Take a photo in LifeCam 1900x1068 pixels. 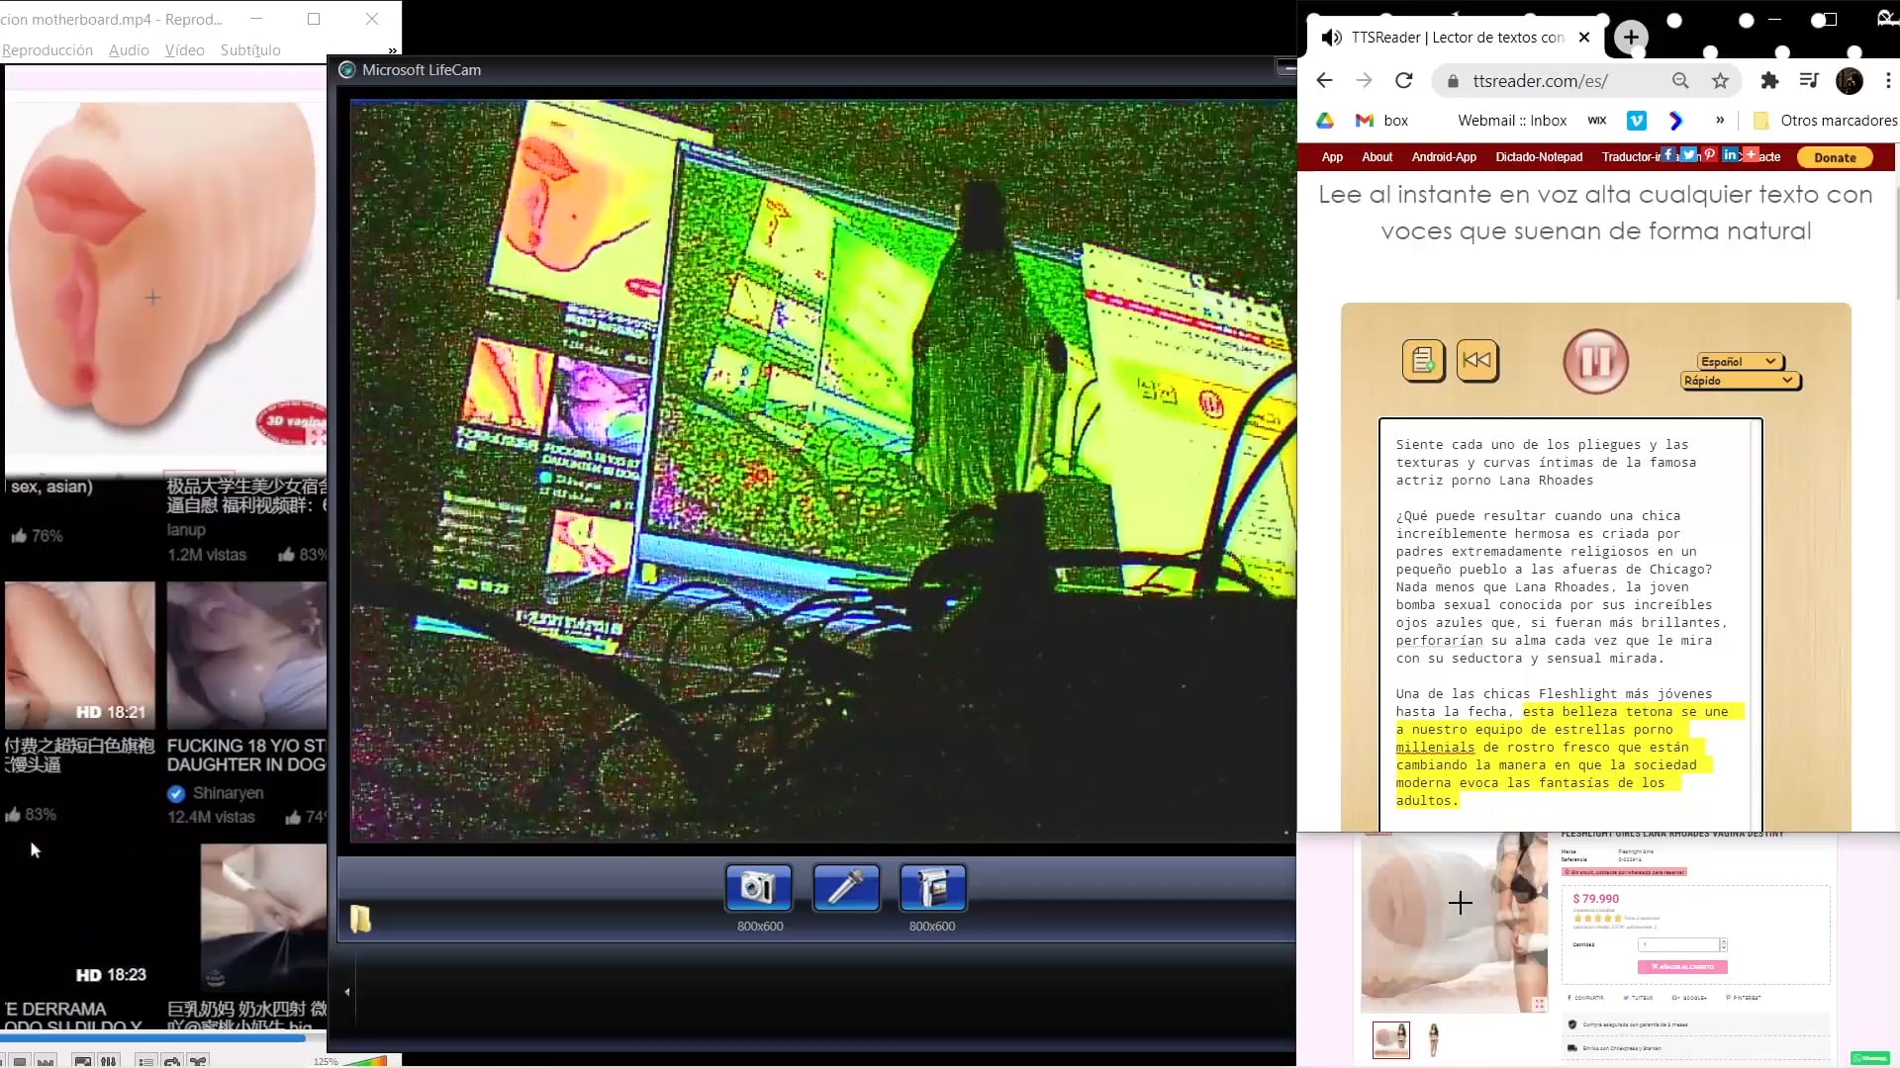point(759,887)
